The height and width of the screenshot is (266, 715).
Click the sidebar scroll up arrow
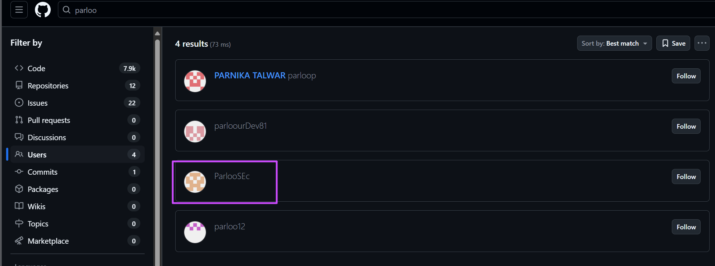click(x=157, y=33)
